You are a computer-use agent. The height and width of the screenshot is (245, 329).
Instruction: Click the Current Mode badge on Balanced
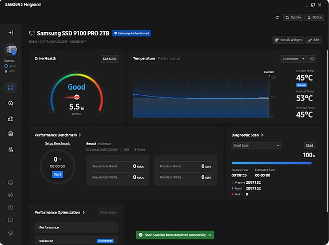coord(105,241)
